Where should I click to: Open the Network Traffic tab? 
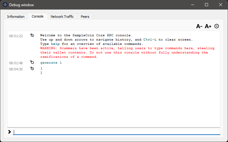point(62,17)
